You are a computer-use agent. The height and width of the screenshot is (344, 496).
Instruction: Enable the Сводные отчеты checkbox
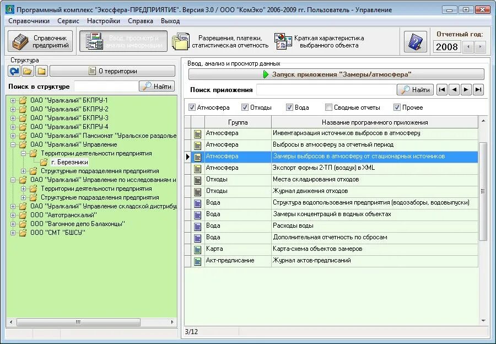coord(328,108)
